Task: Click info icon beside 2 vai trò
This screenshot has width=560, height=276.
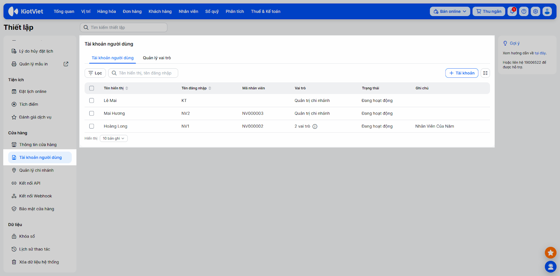Action: pyautogui.click(x=315, y=126)
